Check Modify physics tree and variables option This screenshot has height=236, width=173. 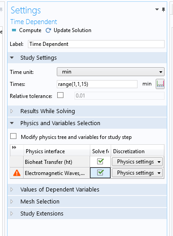coord(13,136)
